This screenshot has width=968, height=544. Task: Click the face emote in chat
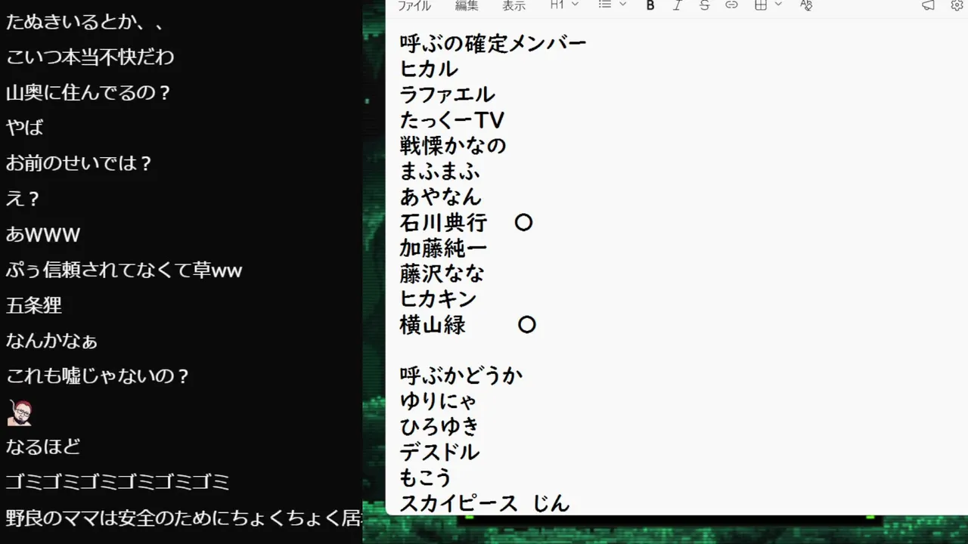(20, 413)
